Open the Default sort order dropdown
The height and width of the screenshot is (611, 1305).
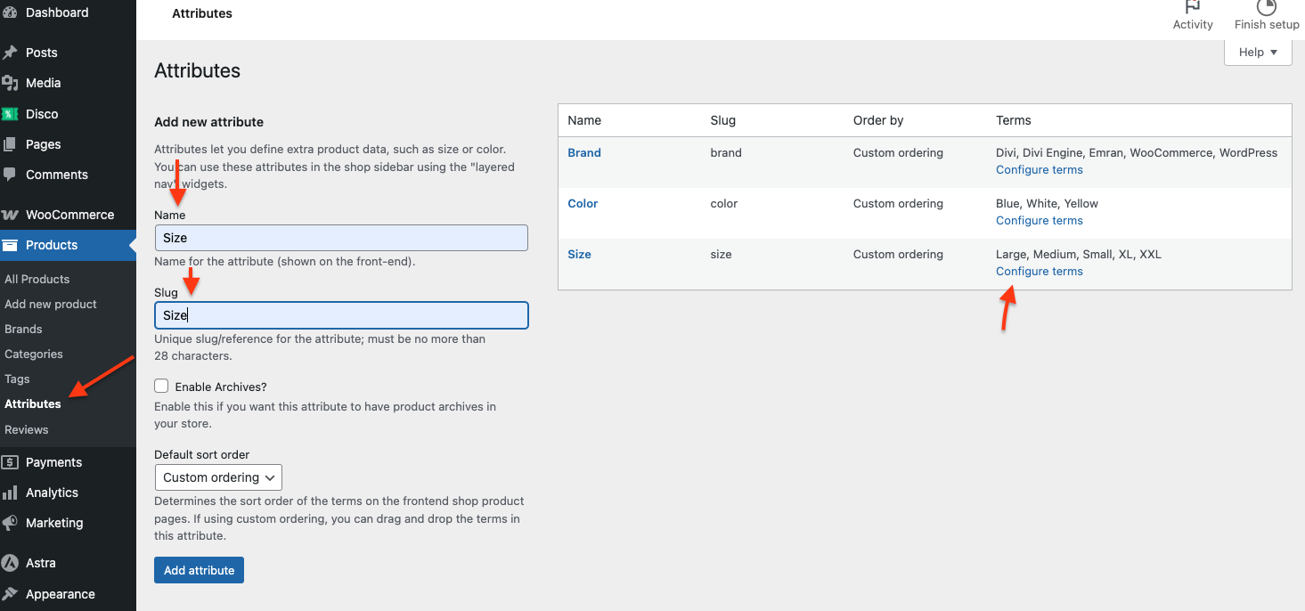click(218, 477)
